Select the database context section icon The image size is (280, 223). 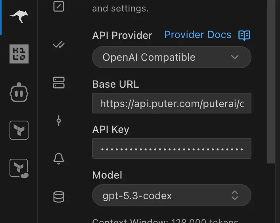[59, 197]
